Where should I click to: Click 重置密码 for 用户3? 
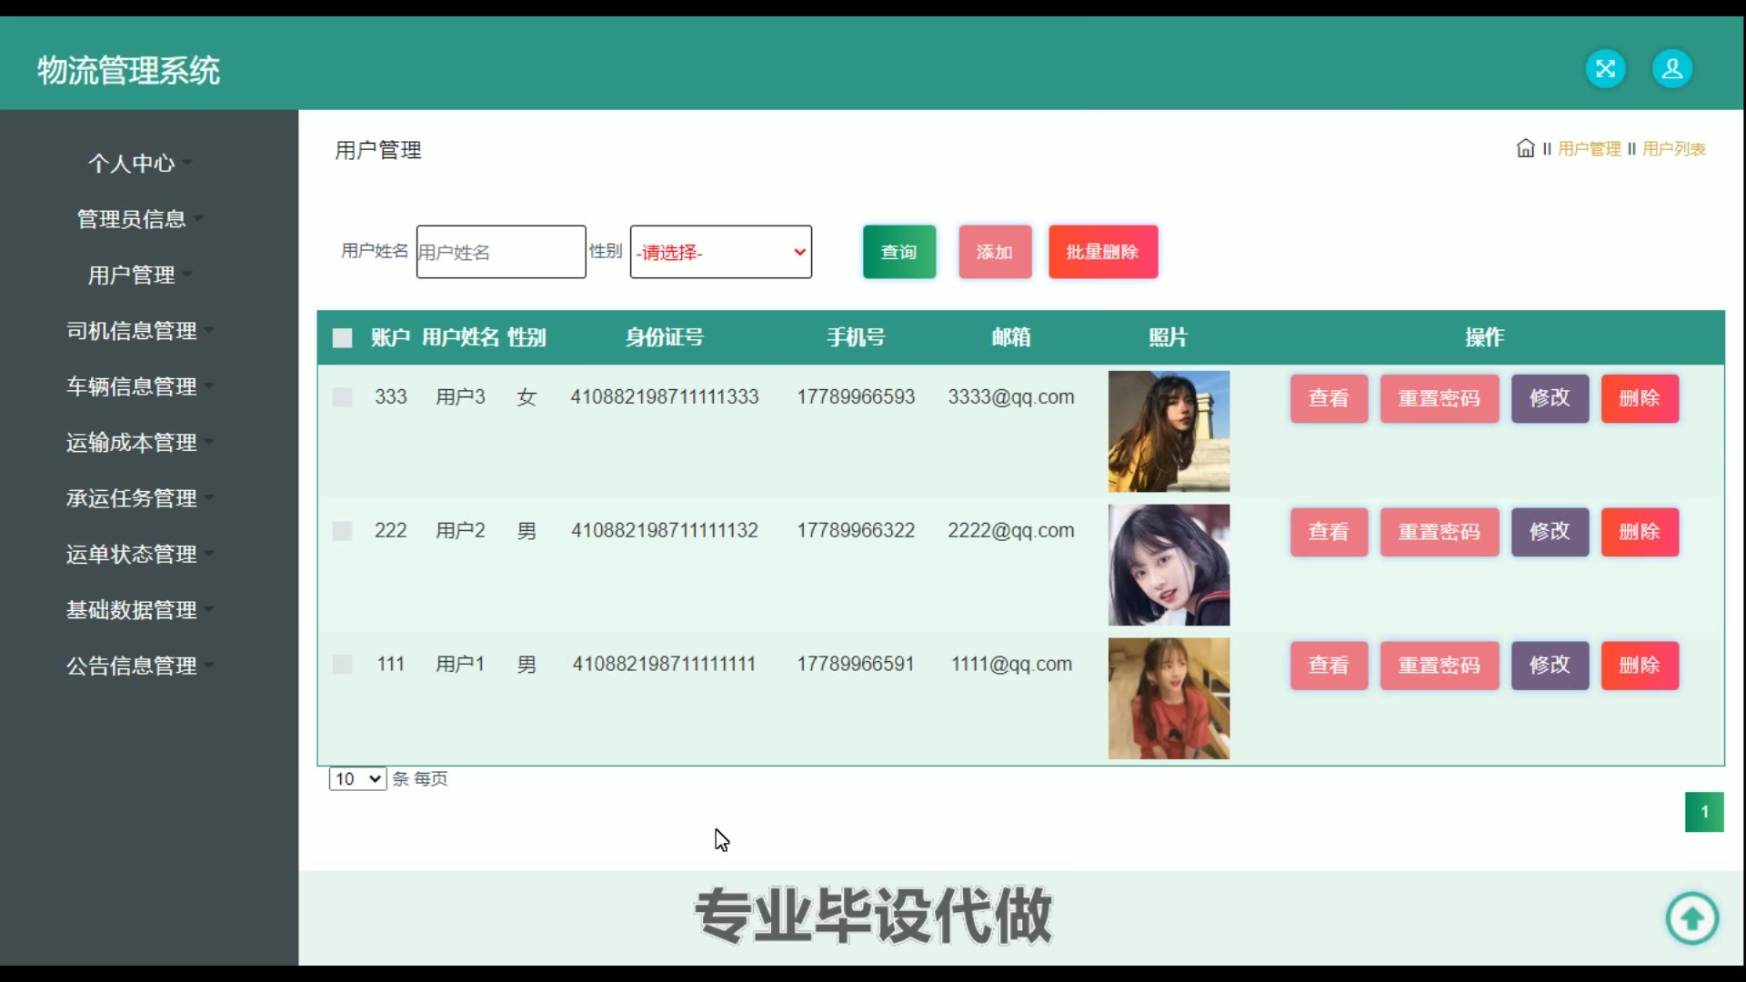click(x=1440, y=398)
